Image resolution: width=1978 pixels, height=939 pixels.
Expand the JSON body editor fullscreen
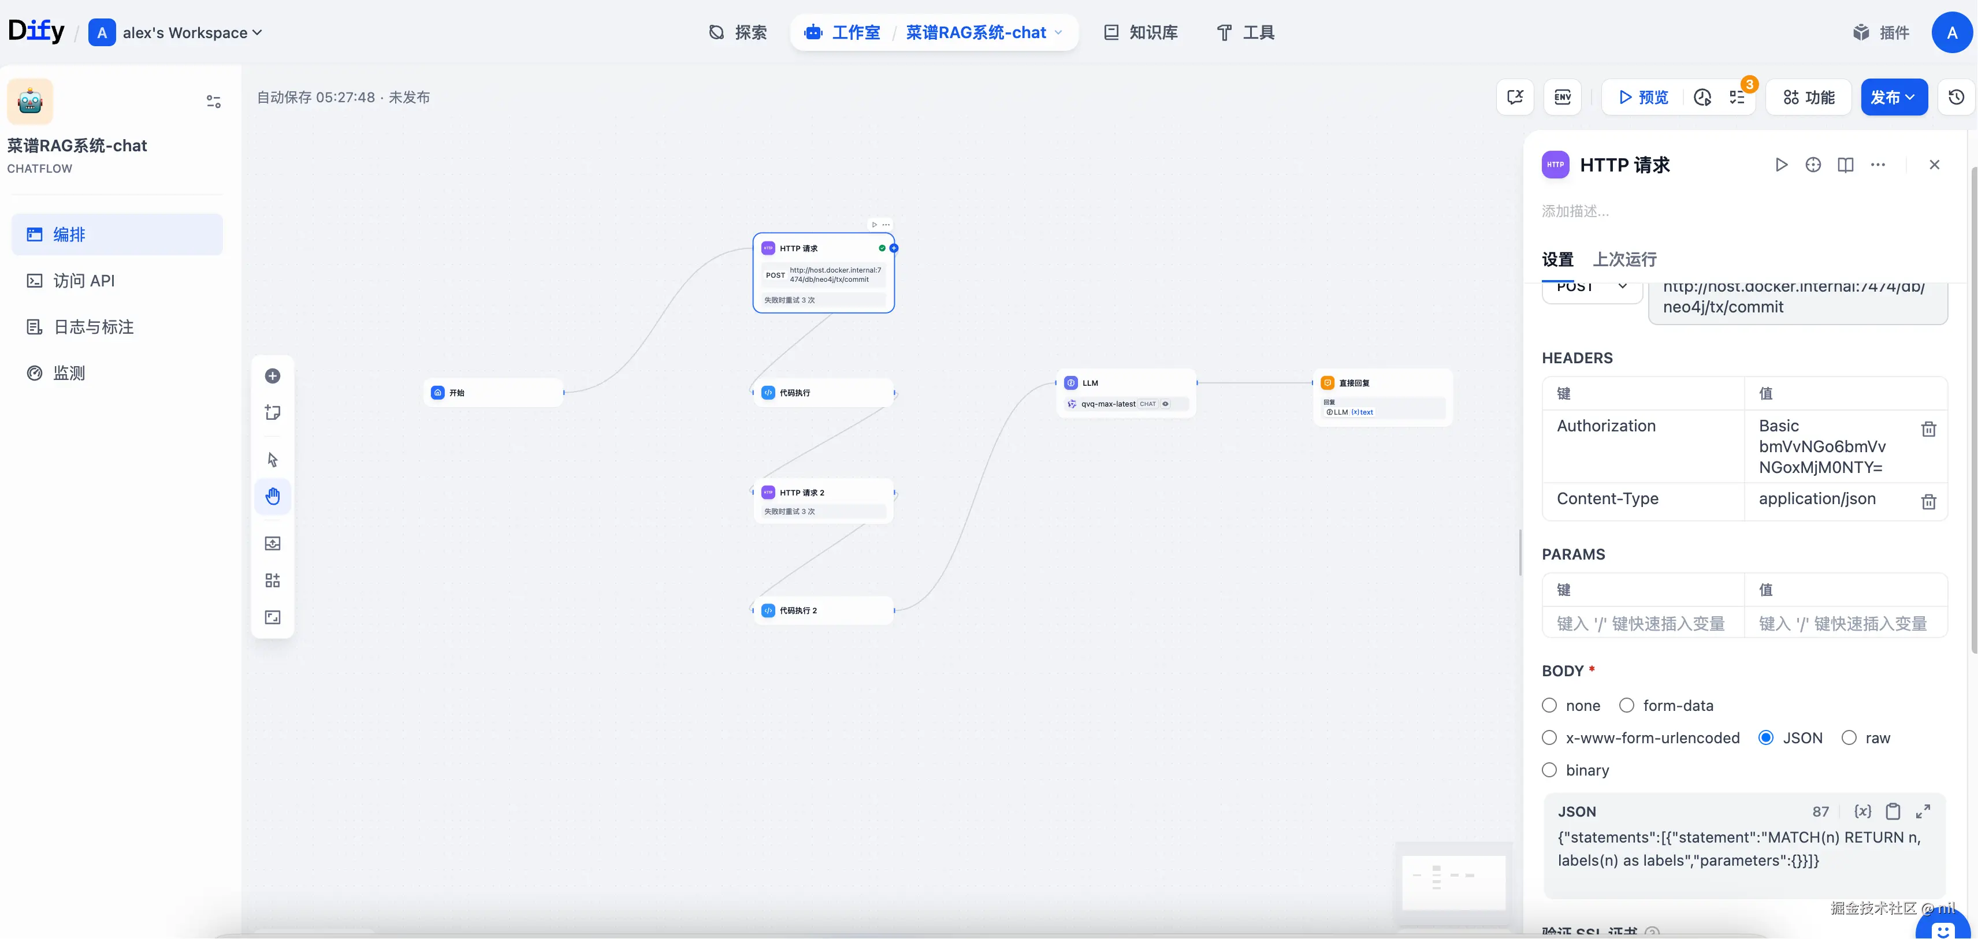coord(1923,811)
